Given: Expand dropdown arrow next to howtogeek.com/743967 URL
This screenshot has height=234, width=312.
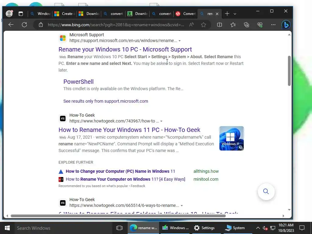Looking at the screenshot, I should coord(161,121).
